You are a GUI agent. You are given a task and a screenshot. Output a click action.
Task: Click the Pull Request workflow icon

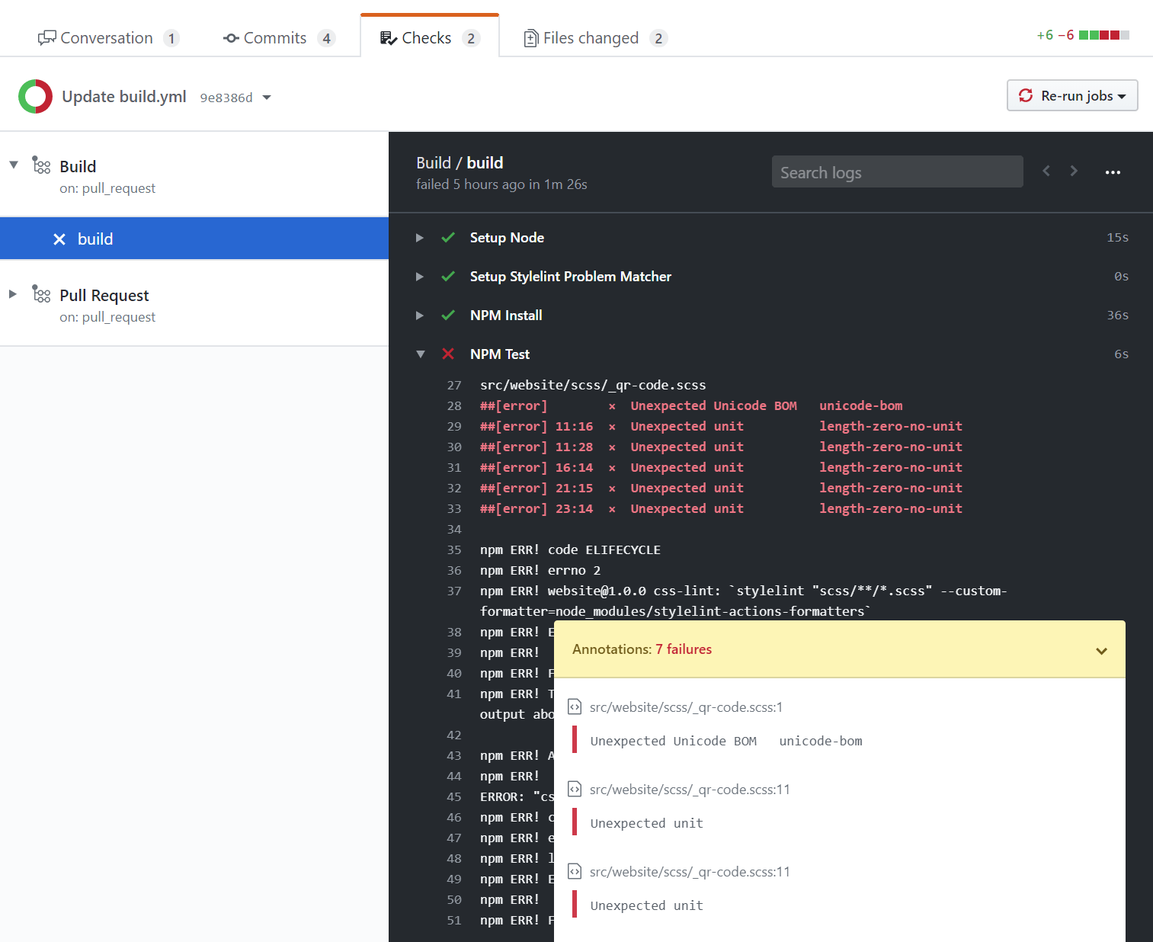click(41, 294)
